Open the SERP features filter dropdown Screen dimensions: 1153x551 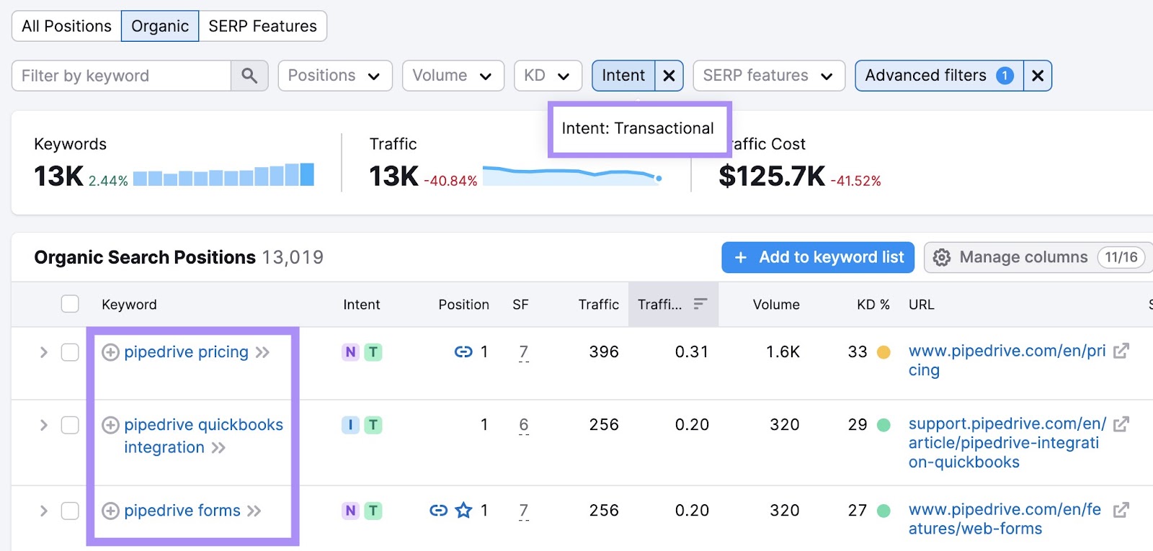769,76
